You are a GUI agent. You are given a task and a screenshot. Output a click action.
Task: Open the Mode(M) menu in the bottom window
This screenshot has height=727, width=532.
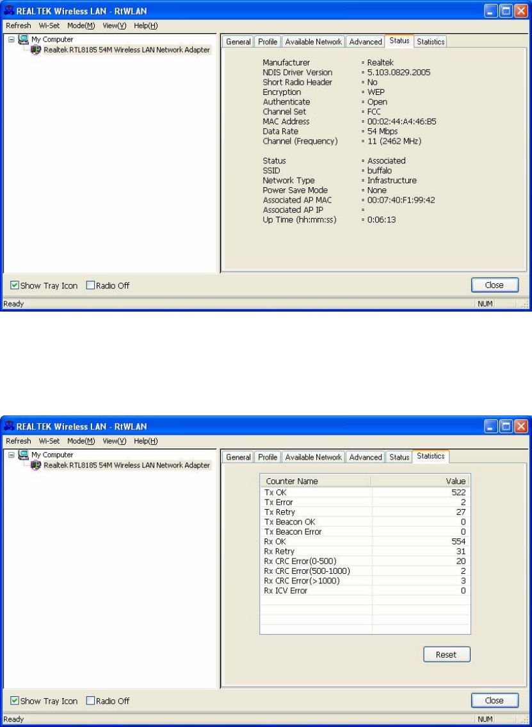81,441
